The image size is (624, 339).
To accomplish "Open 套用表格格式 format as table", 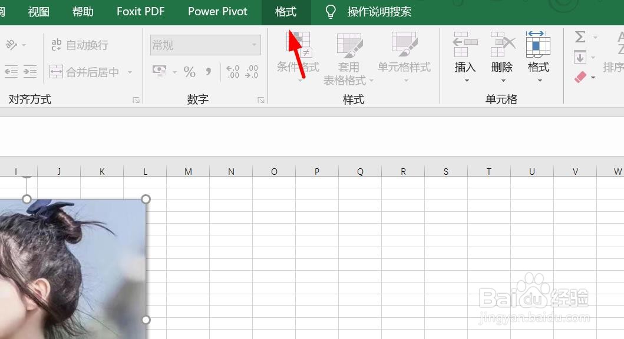I will point(349,58).
